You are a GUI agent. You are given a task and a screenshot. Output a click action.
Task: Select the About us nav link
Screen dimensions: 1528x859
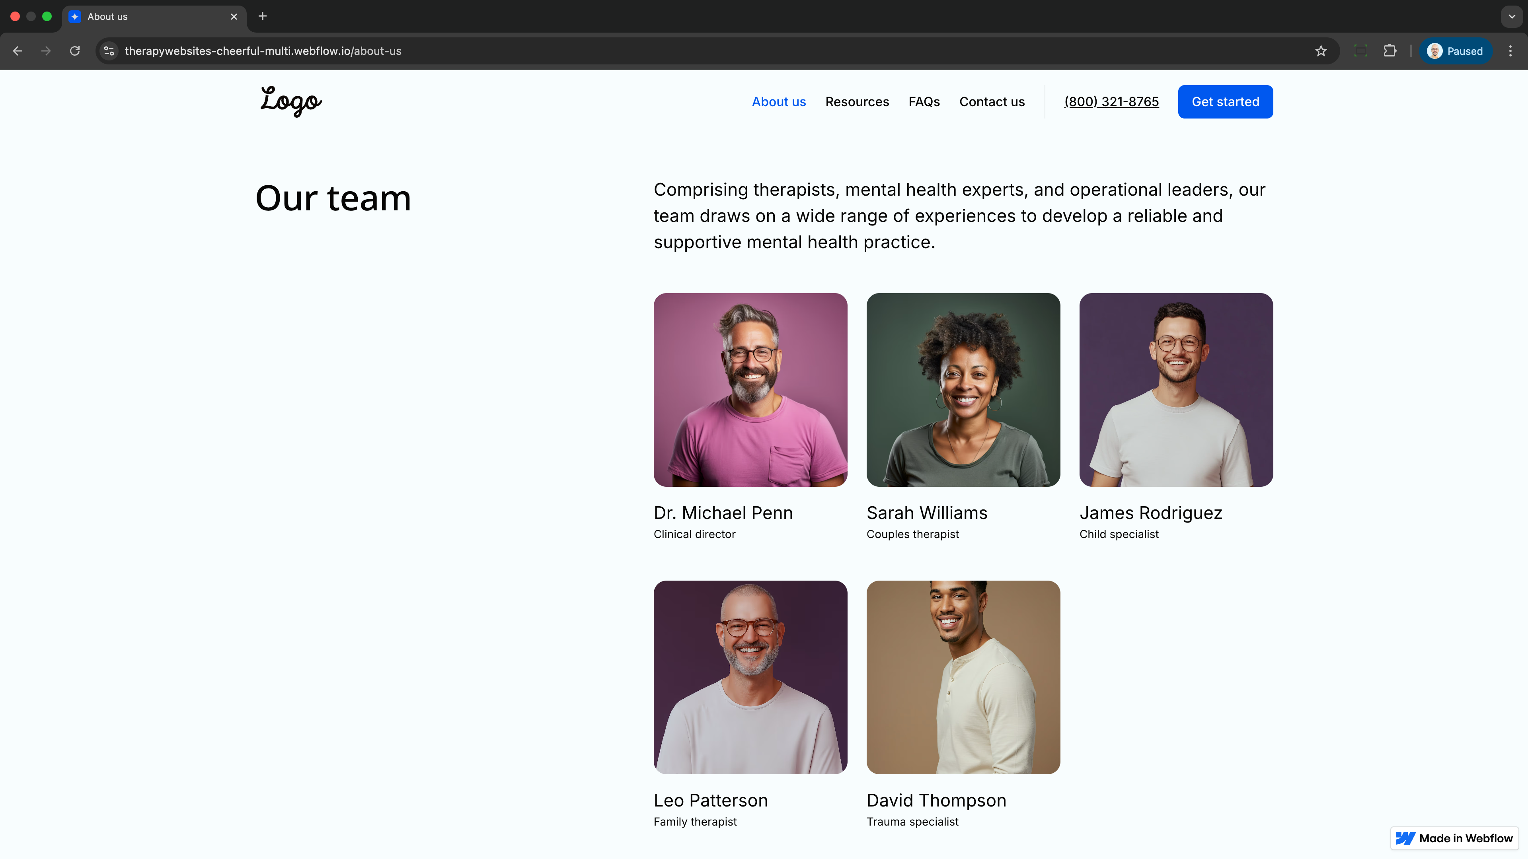point(778,102)
